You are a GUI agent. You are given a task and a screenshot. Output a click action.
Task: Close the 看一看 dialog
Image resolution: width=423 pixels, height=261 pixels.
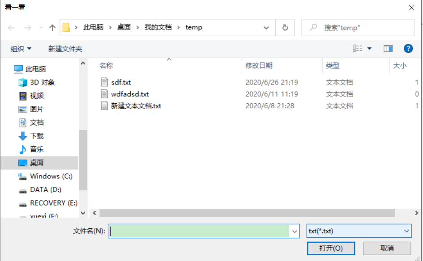[412, 8]
